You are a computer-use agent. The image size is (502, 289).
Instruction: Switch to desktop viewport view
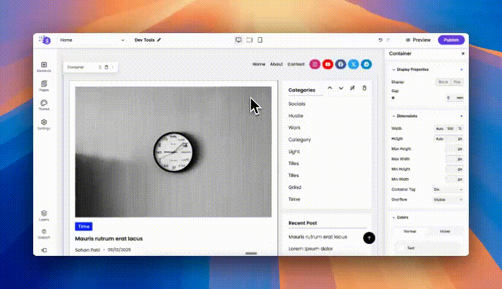coord(238,40)
